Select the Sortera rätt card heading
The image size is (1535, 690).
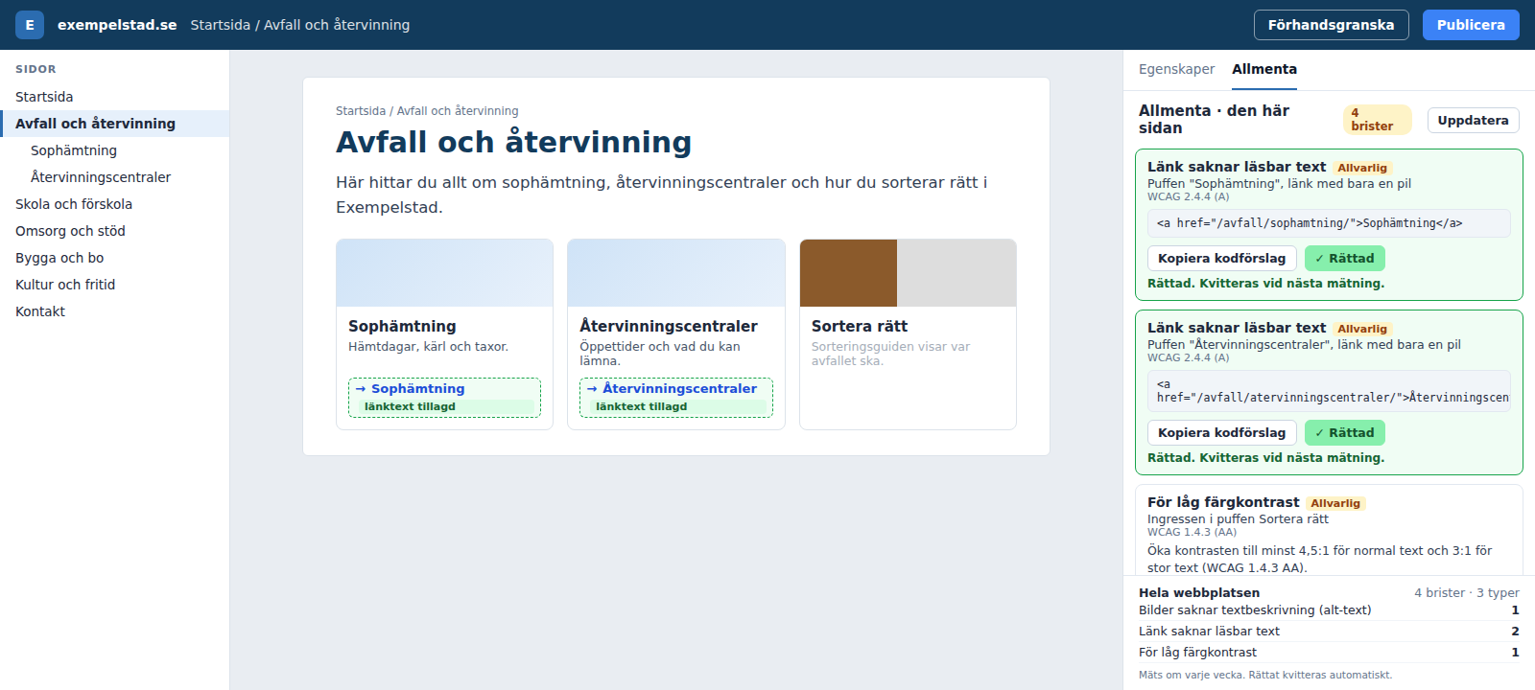coord(859,327)
